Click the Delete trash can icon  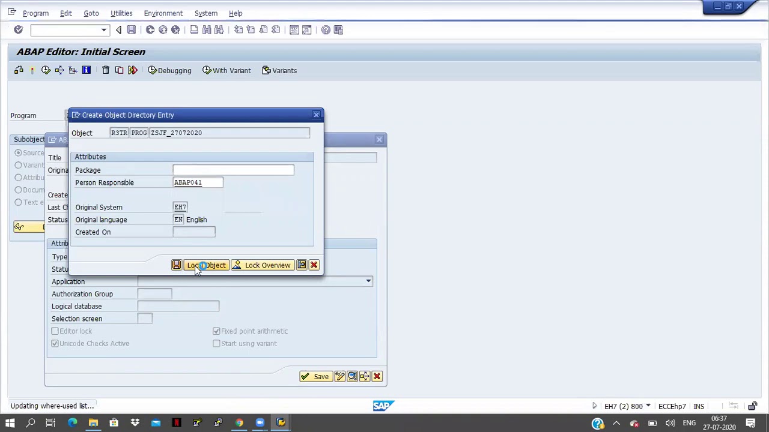pyautogui.click(x=106, y=71)
